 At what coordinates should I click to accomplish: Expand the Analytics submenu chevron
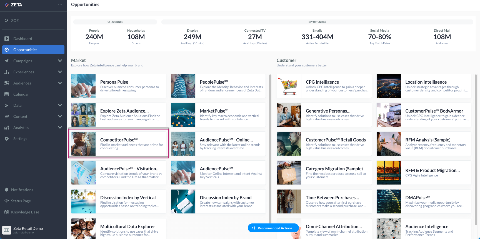60,128
